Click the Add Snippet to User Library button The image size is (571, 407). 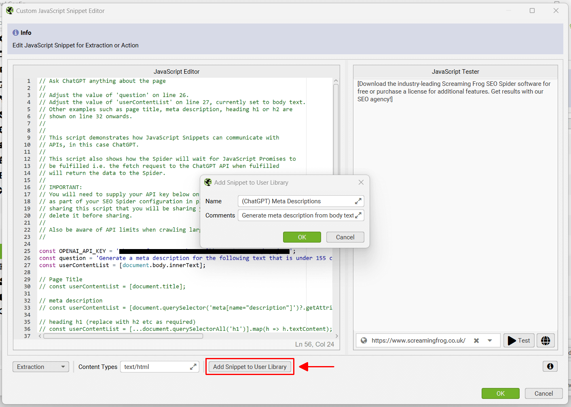pos(250,367)
